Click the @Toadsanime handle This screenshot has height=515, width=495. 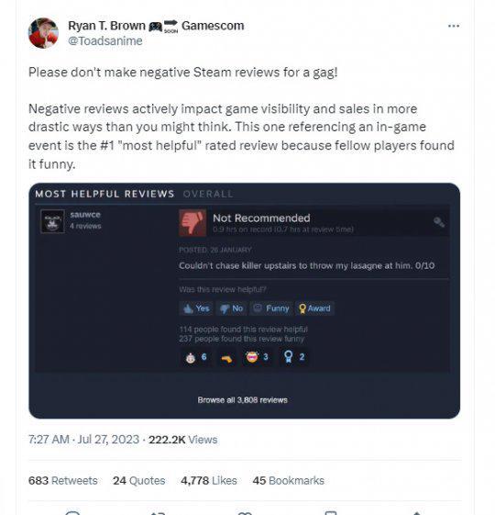105,40
